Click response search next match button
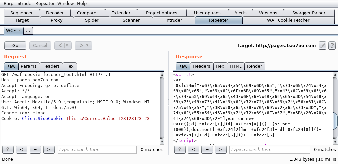This screenshot has height=164, width=338. [221, 150]
